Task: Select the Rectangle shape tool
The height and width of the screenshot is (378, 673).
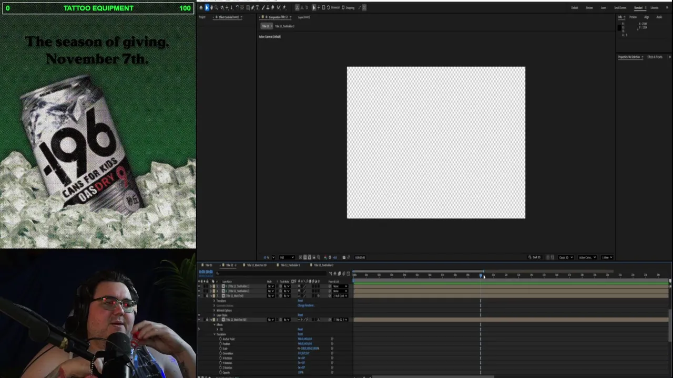Action: pos(248,7)
